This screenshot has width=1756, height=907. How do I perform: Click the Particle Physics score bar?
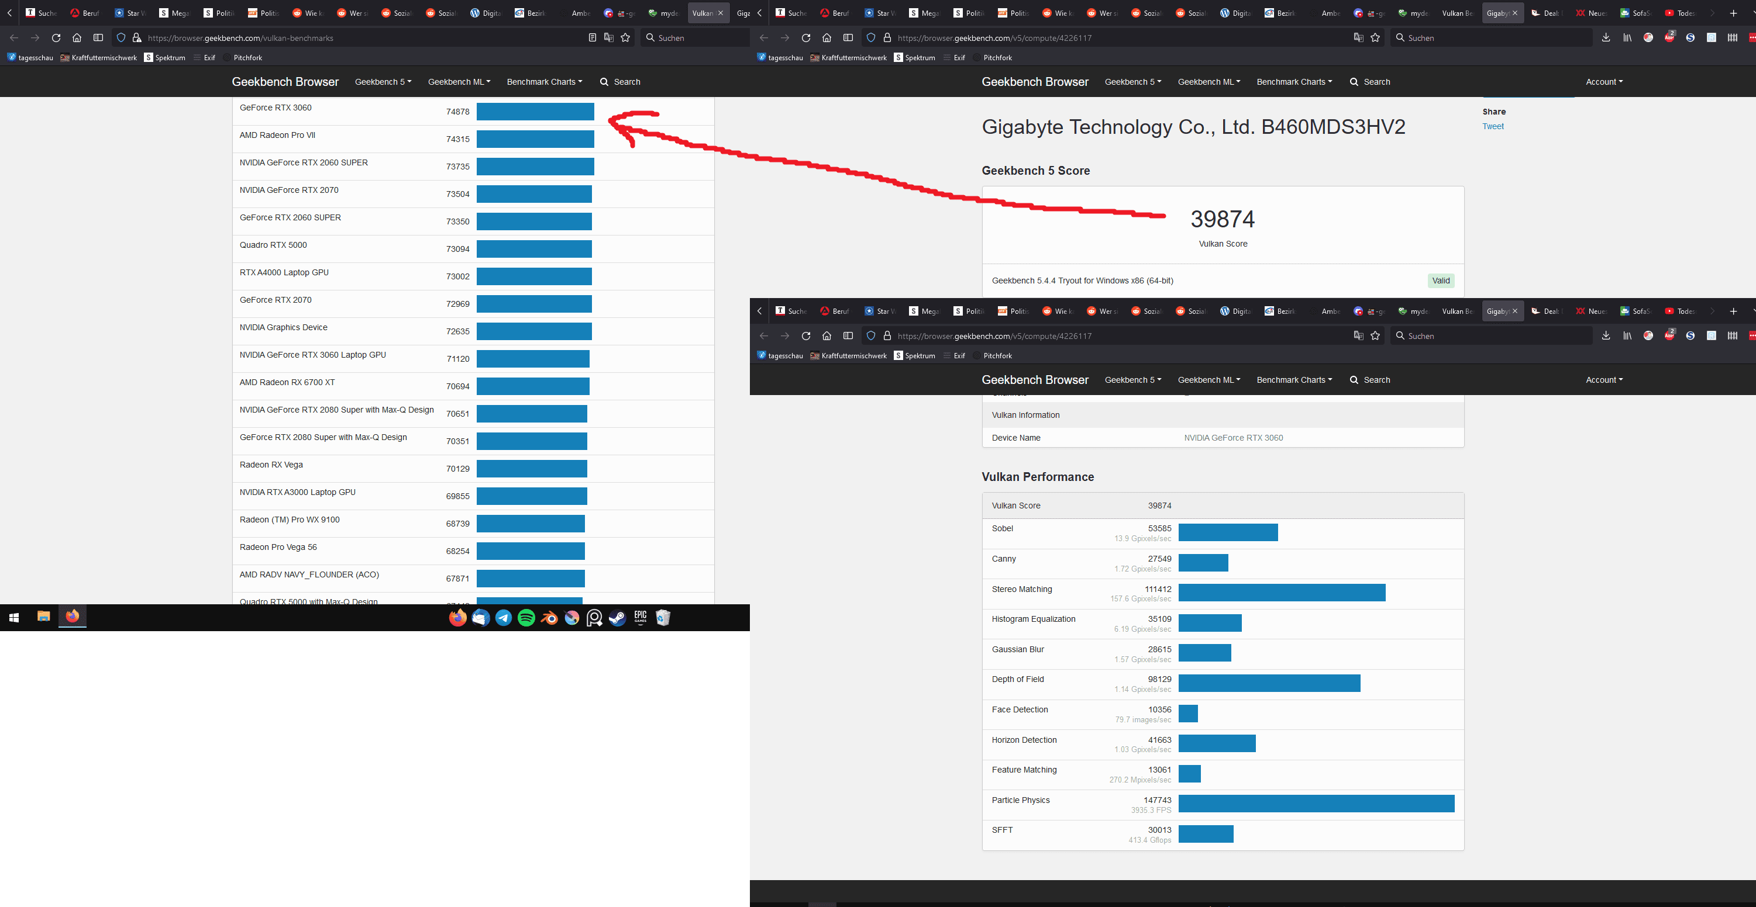(1316, 804)
